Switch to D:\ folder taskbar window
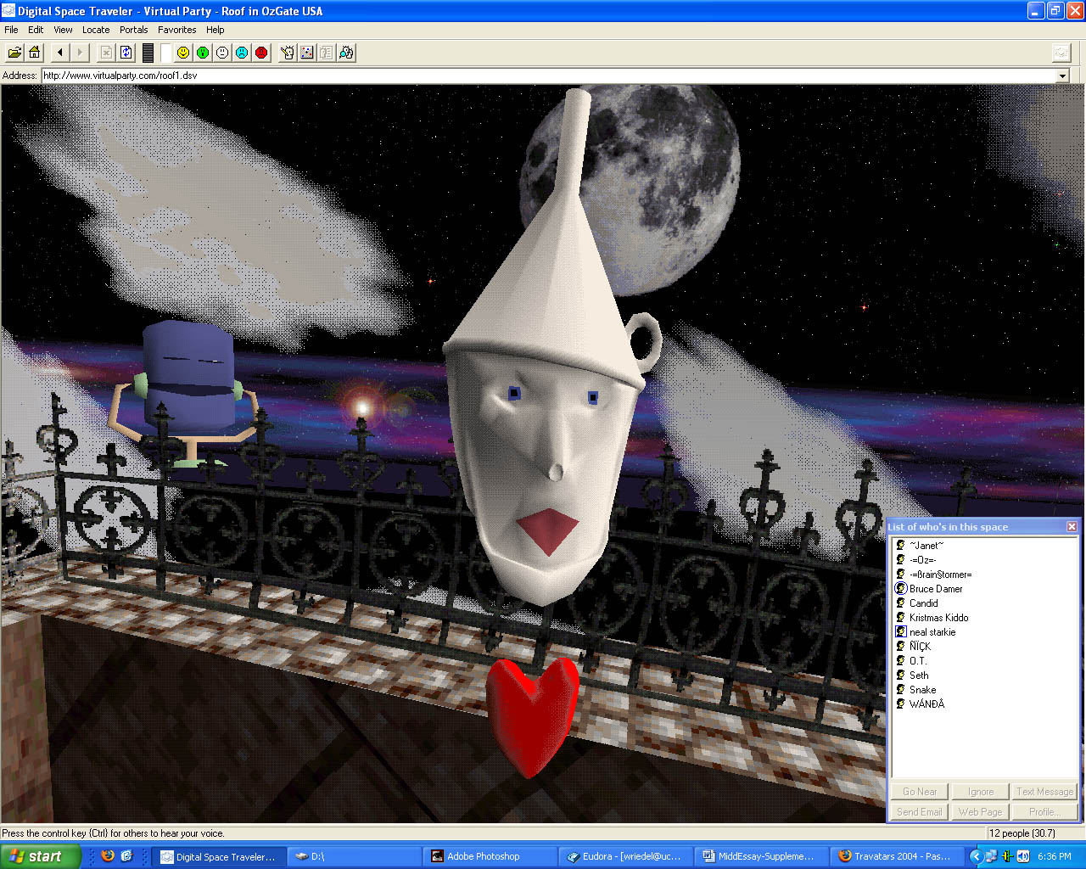The height and width of the screenshot is (869, 1086). (355, 856)
